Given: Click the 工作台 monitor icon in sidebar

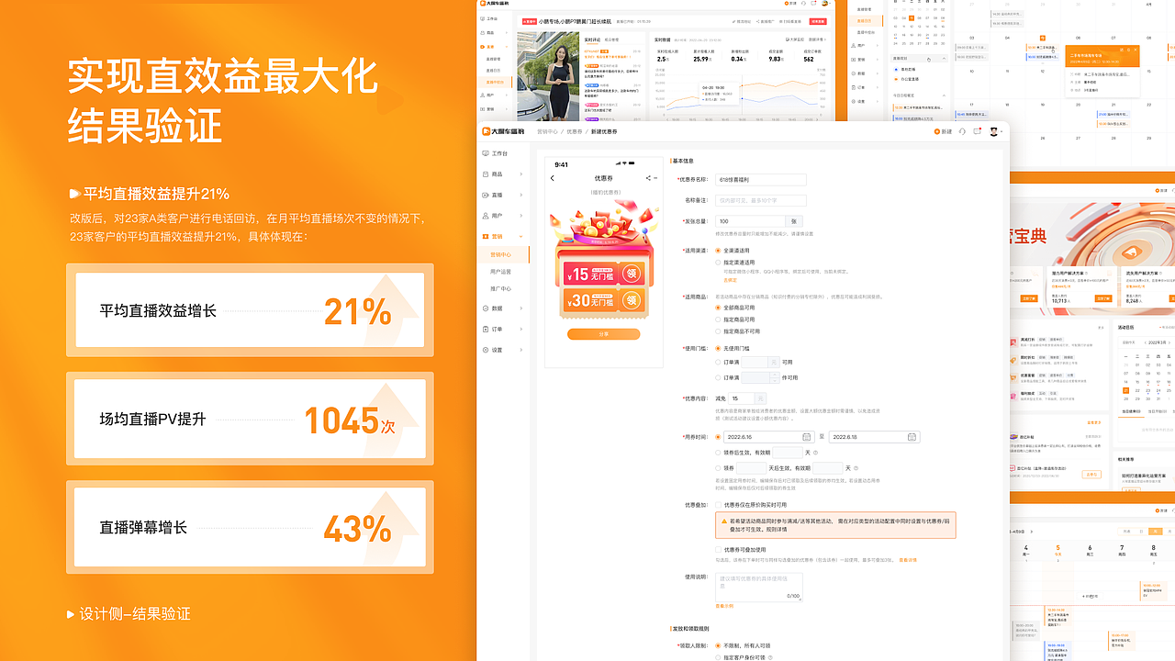Looking at the screenshot, I should coord(486,153).
